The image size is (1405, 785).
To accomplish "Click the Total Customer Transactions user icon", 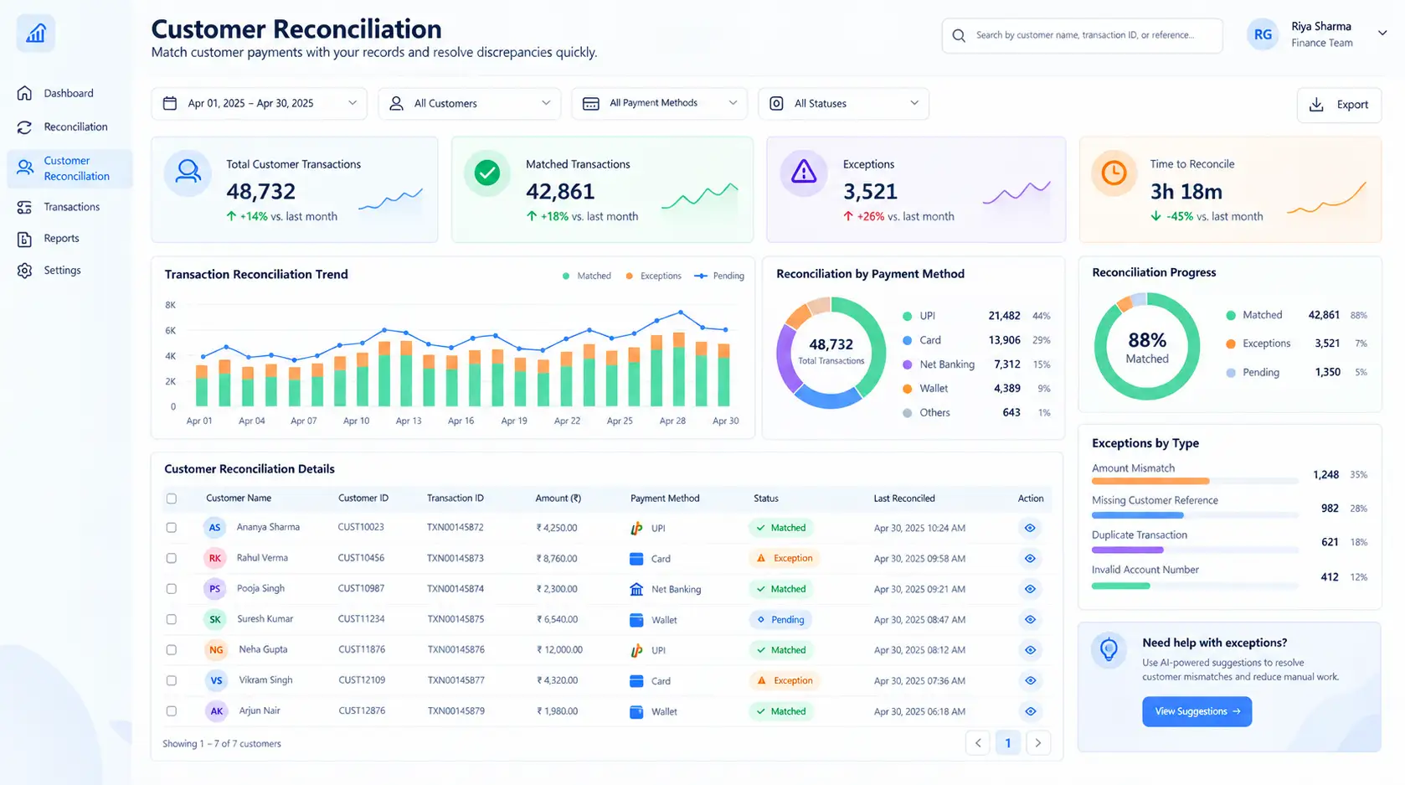I will click(x=188, y=173).
